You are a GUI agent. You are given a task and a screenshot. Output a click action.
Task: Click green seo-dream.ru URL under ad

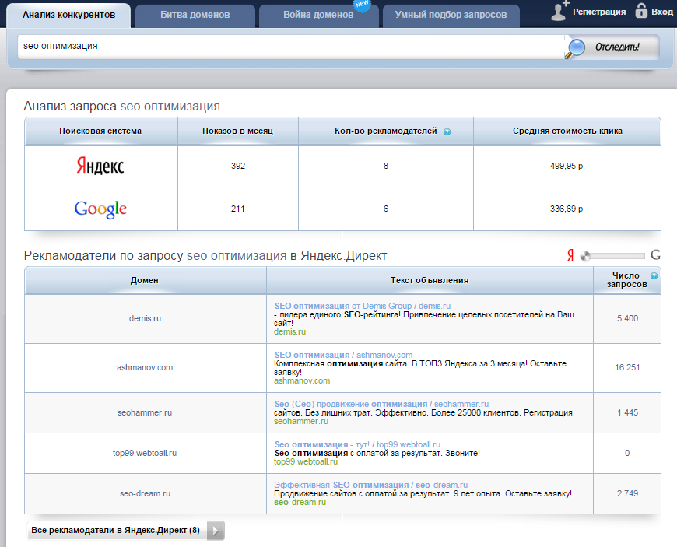tap(300, 503)
